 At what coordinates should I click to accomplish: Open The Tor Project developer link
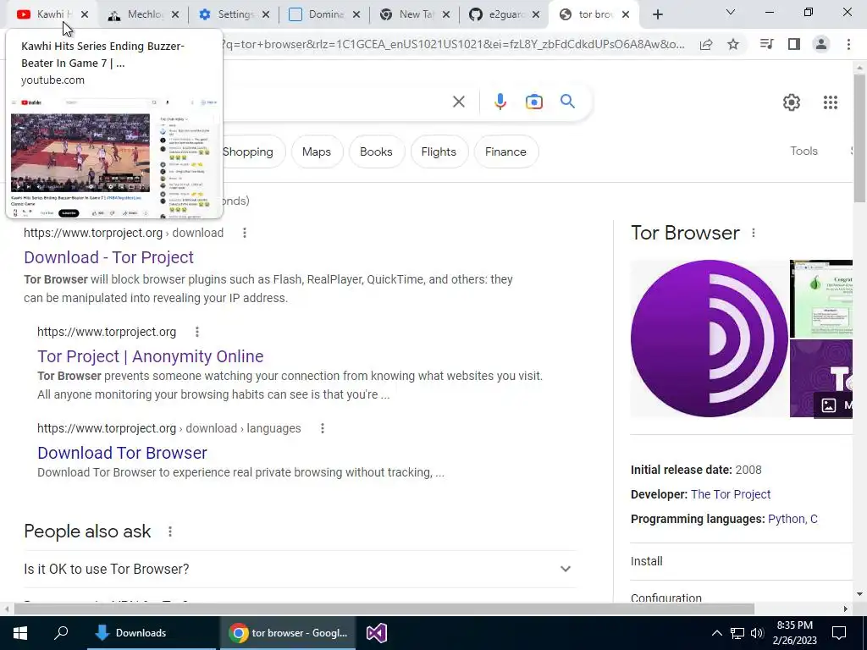[x=731, y=494]
